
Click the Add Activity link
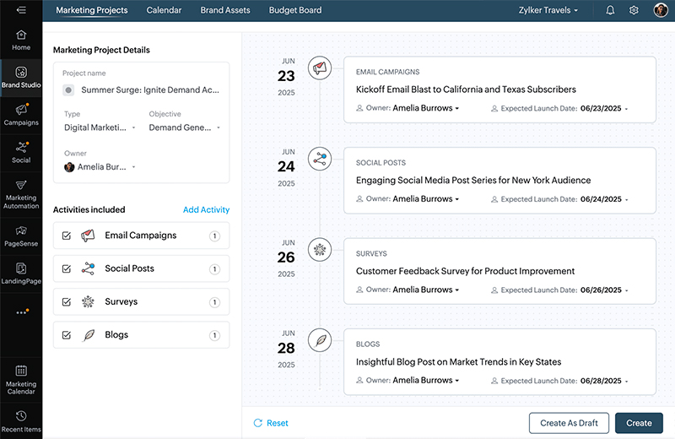point(206,210)
